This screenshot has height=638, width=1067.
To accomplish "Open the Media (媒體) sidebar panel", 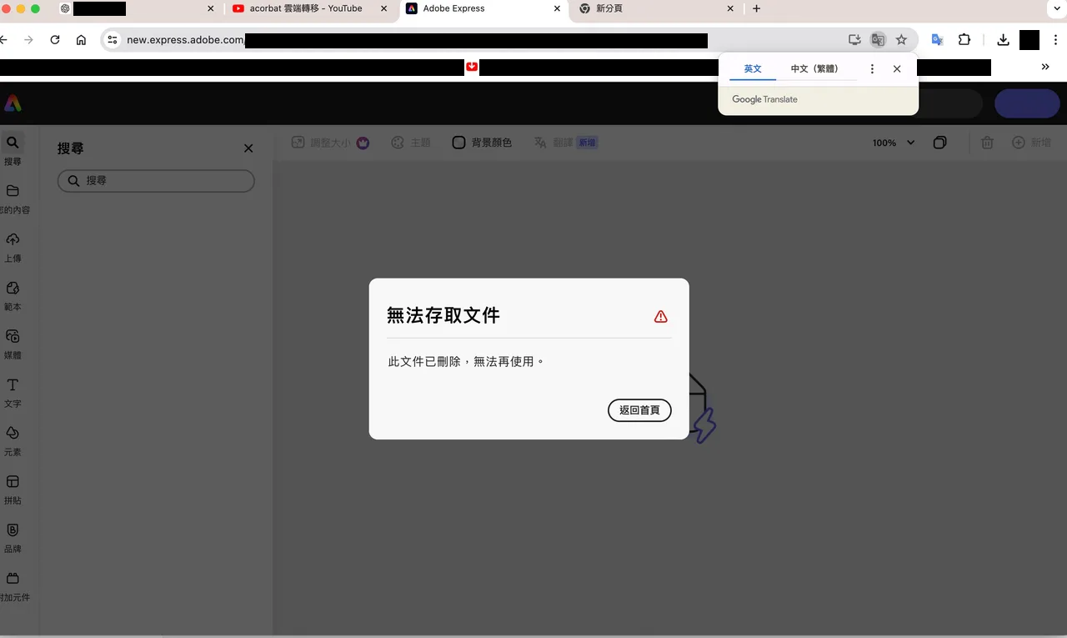I will (x=13, y=344).
